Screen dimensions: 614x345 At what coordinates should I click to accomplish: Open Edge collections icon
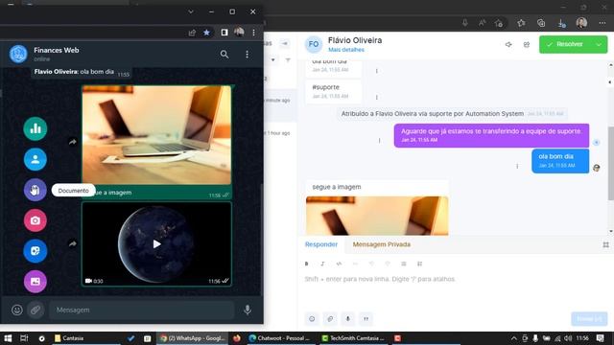pyautogui.click(x=541, y=23)
